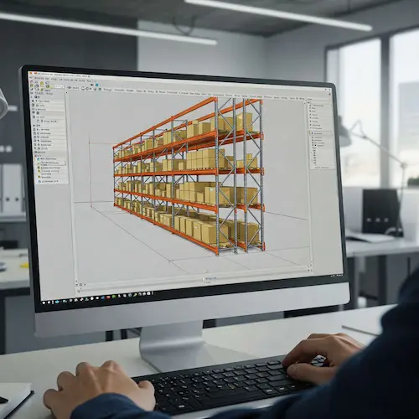Select the 3D pallet rack model in the viewport
419x419 pixels.
[190, 176]
